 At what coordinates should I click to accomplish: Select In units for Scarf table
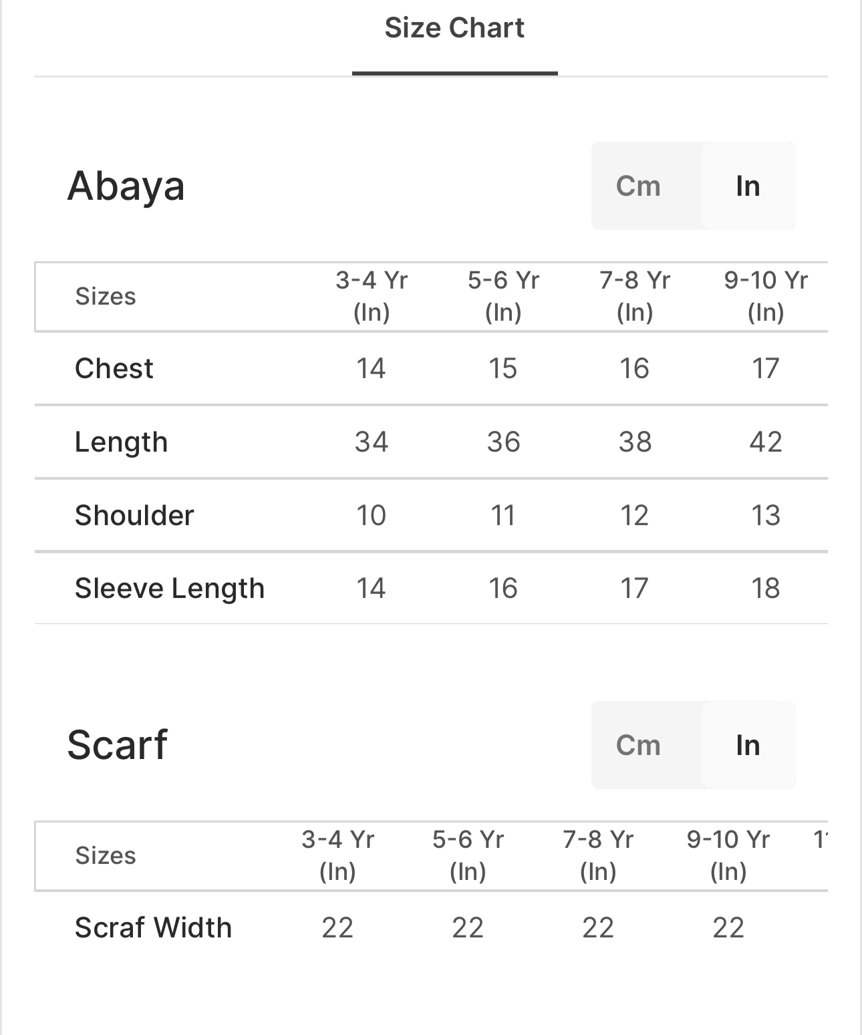748,745
